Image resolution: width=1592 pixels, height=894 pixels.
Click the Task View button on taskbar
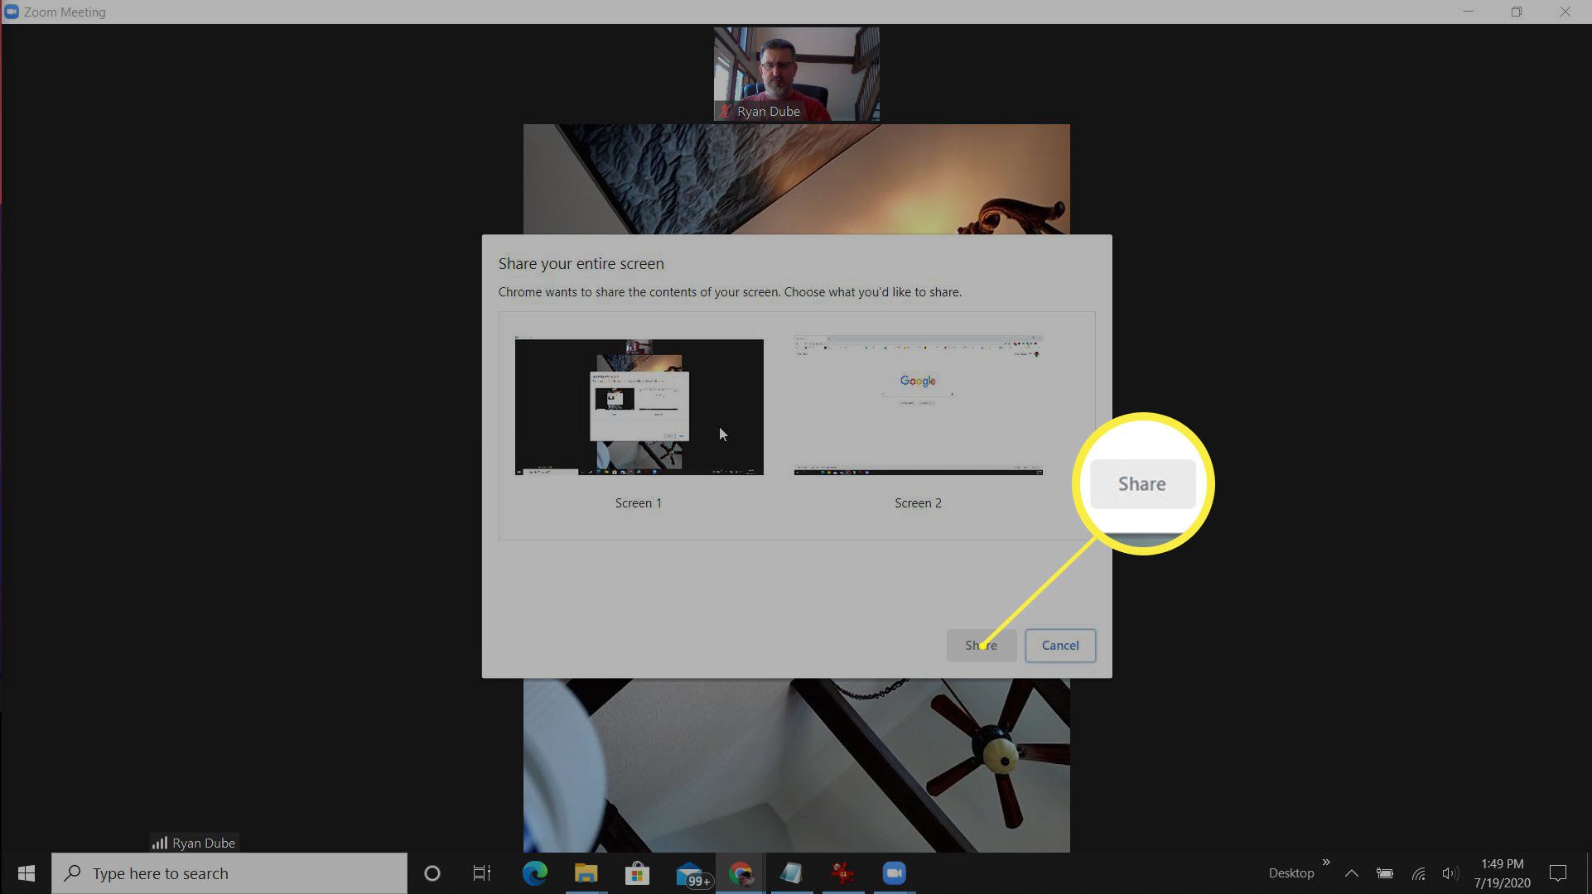(x=482, y=873)
